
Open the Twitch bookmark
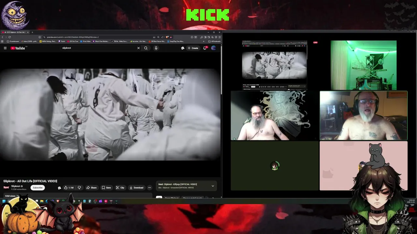point(62,41)
